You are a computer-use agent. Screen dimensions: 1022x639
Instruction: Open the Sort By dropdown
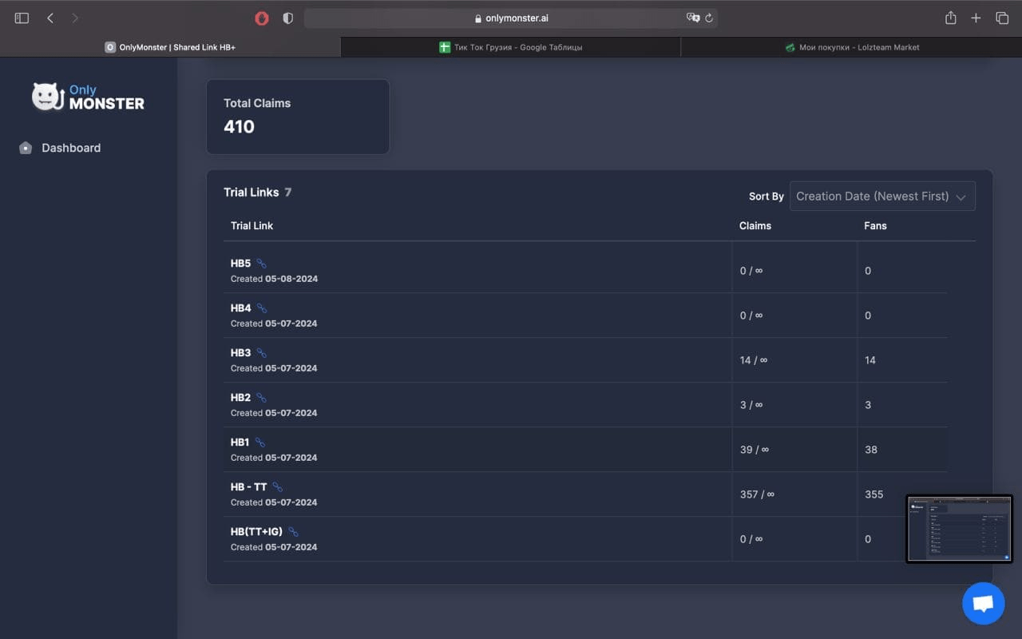pos(881,196)
